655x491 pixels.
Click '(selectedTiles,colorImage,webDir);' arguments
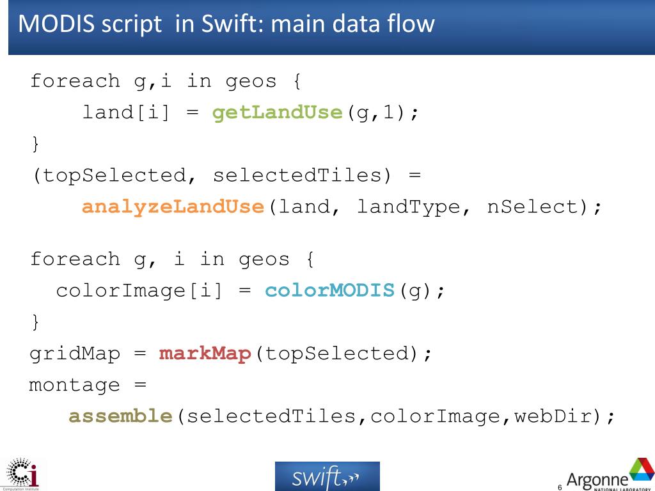click(x=396, y=417)
